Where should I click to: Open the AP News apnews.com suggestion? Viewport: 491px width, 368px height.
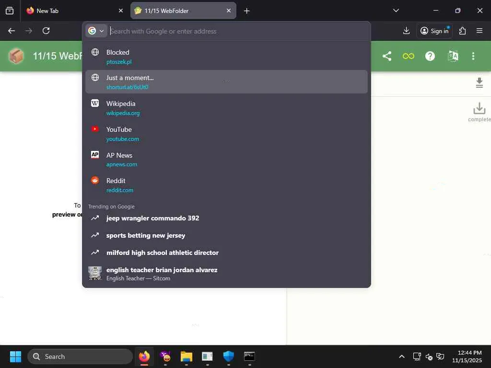coord(226,159)
